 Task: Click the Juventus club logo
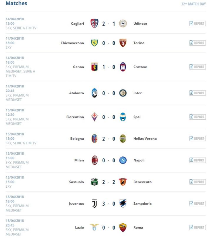pos(94,204)
